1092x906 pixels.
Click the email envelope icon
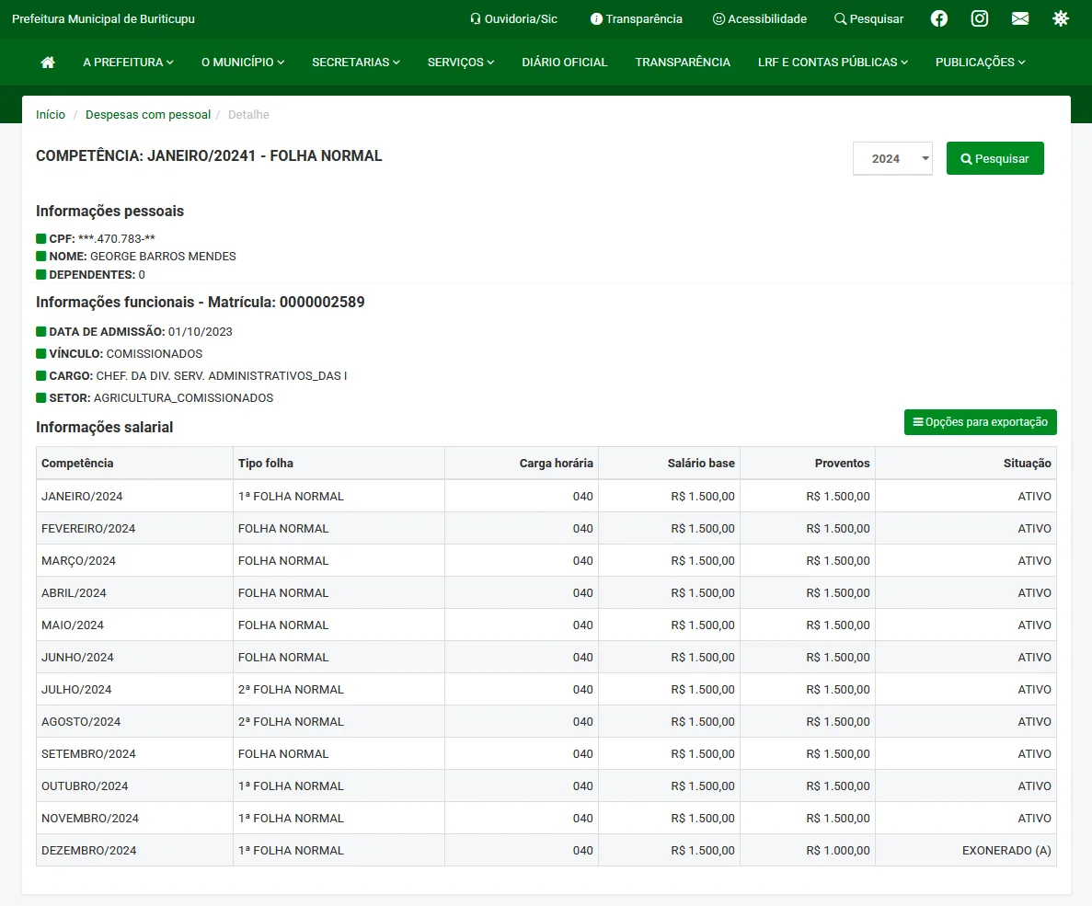1019,18
